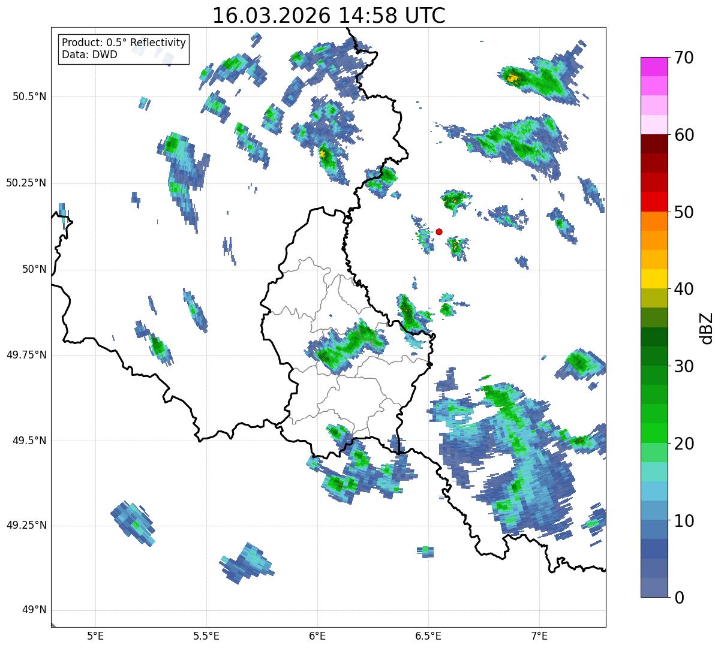Click the 70 value on the colorbar

point(683,58)
